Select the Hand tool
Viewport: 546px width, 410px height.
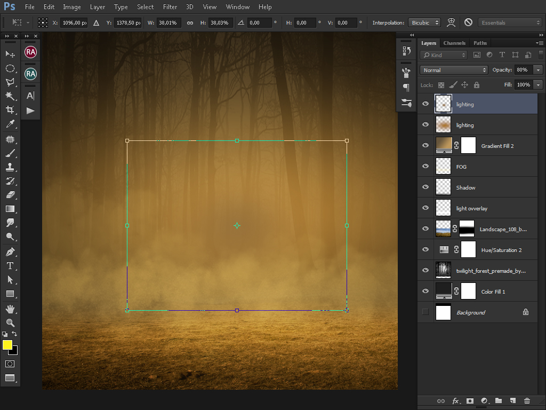(10, 309)
